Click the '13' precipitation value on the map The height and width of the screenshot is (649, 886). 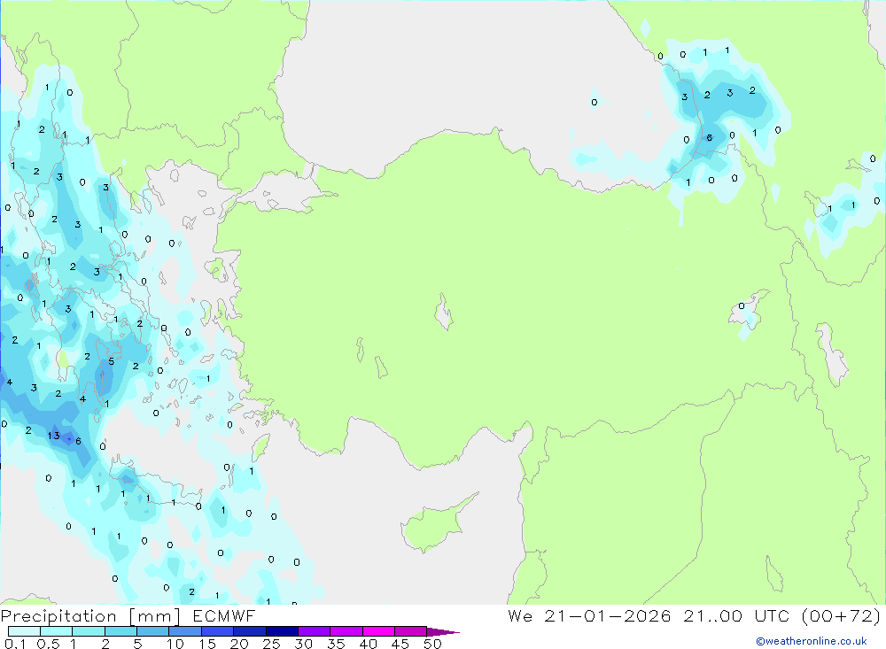click(x=54, y=436)
